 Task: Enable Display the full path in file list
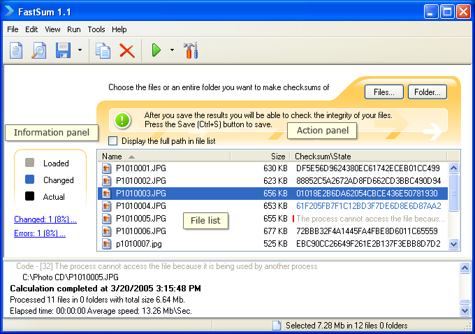pyautogui.click(x=113, y=141)
